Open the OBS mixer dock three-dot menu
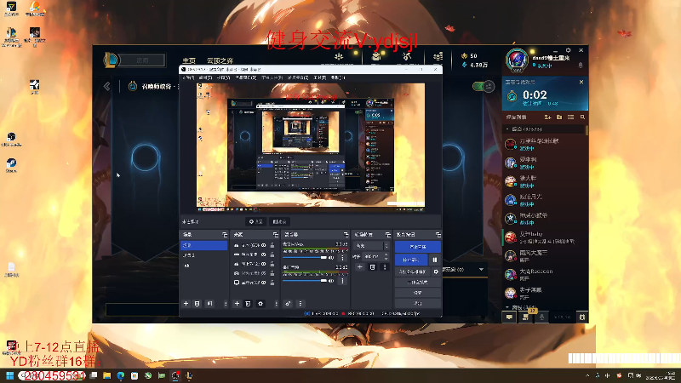Screen dimensions: 681x383 click(x=300, y=304)
